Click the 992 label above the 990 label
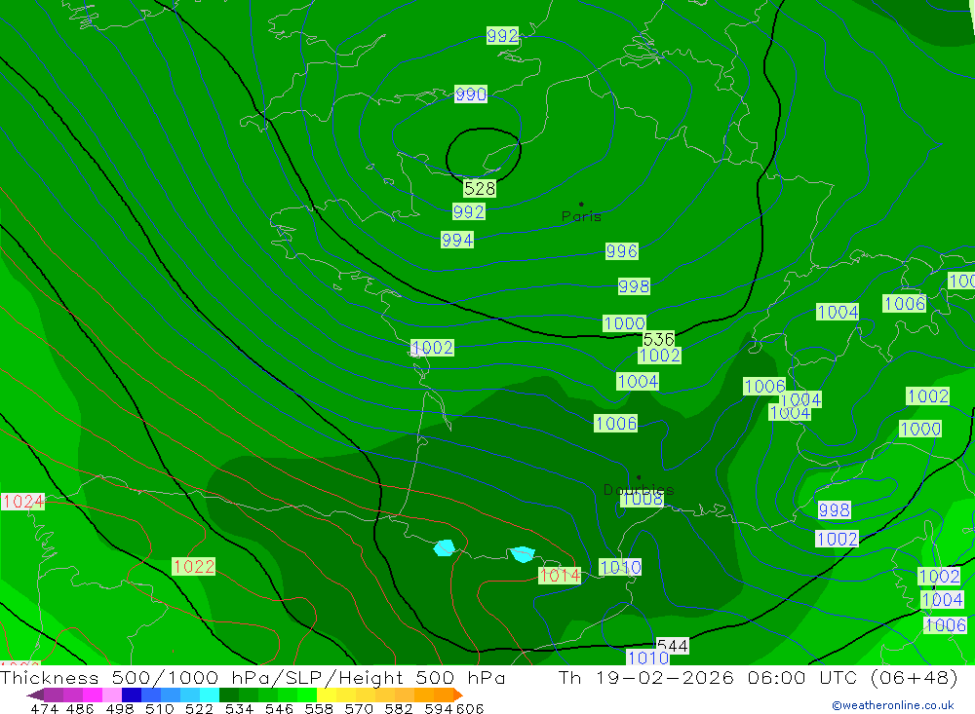The height and width of the screenshot is (714, 975). pos(502,35)
